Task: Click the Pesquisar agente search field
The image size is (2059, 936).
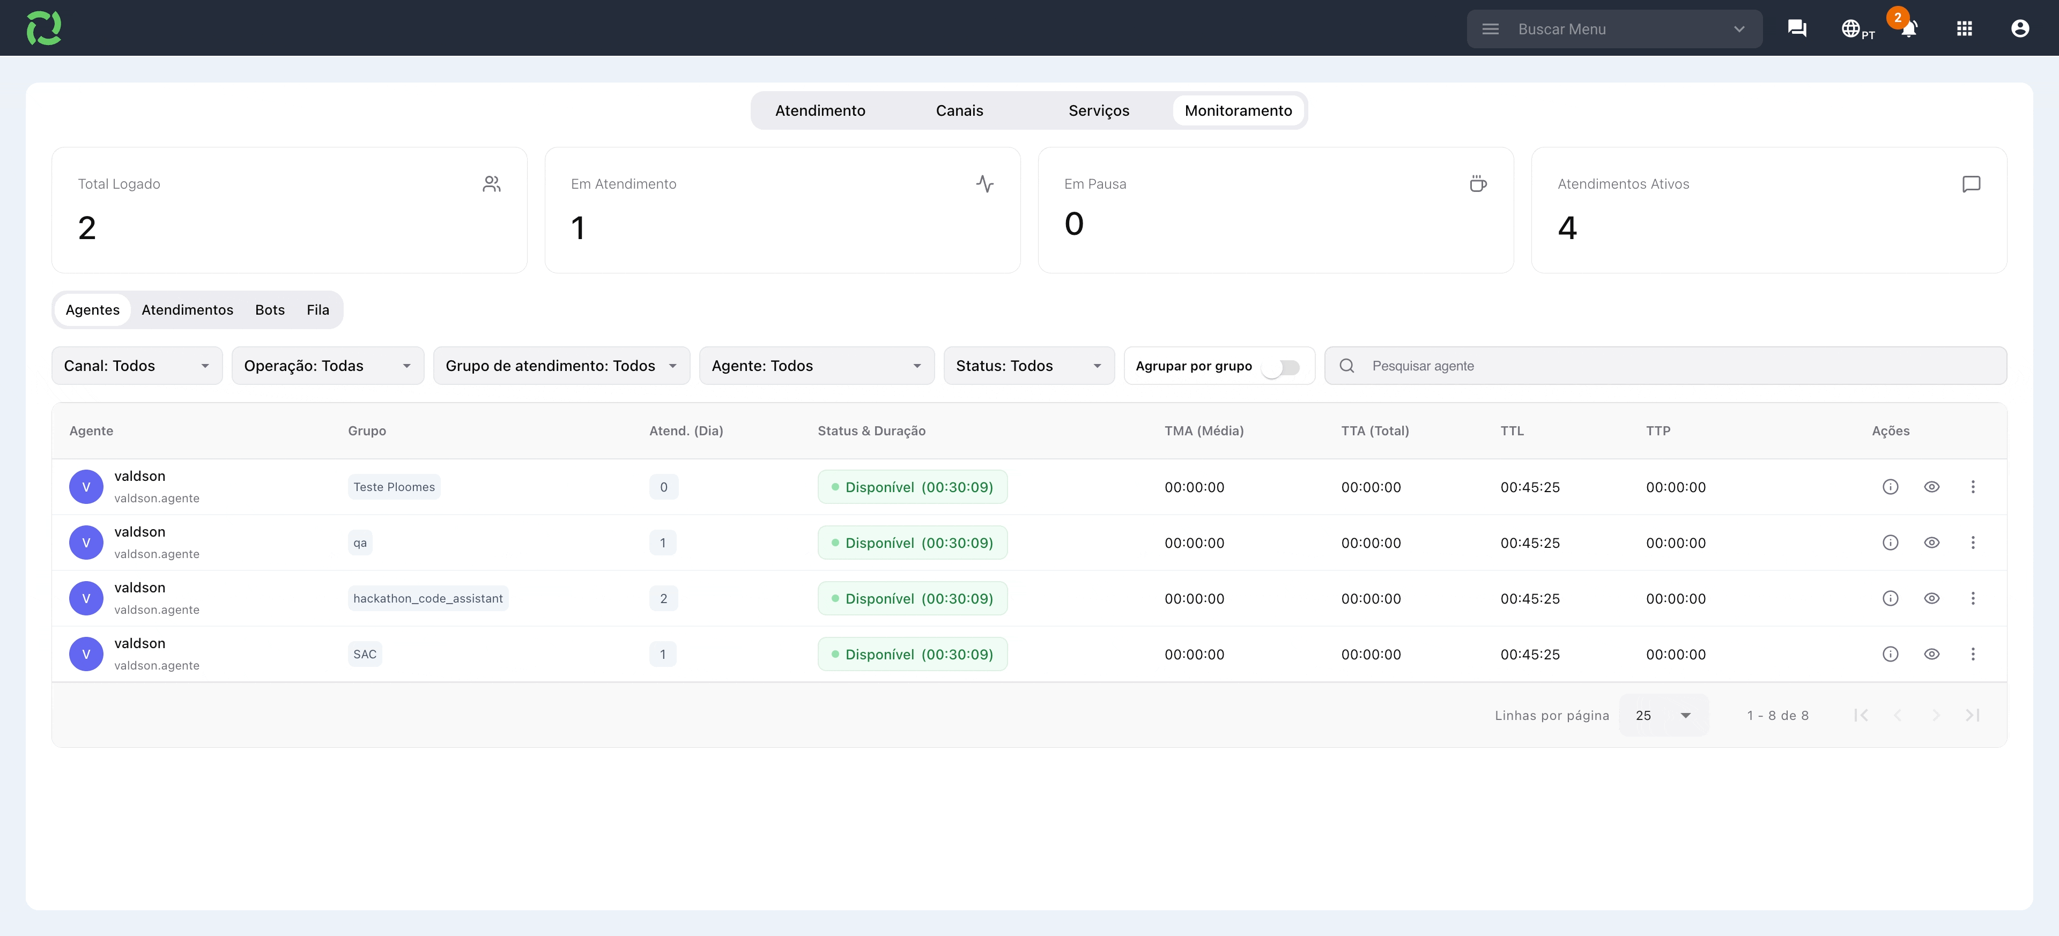Action: pyautogui.click(x=1665, y=365)
